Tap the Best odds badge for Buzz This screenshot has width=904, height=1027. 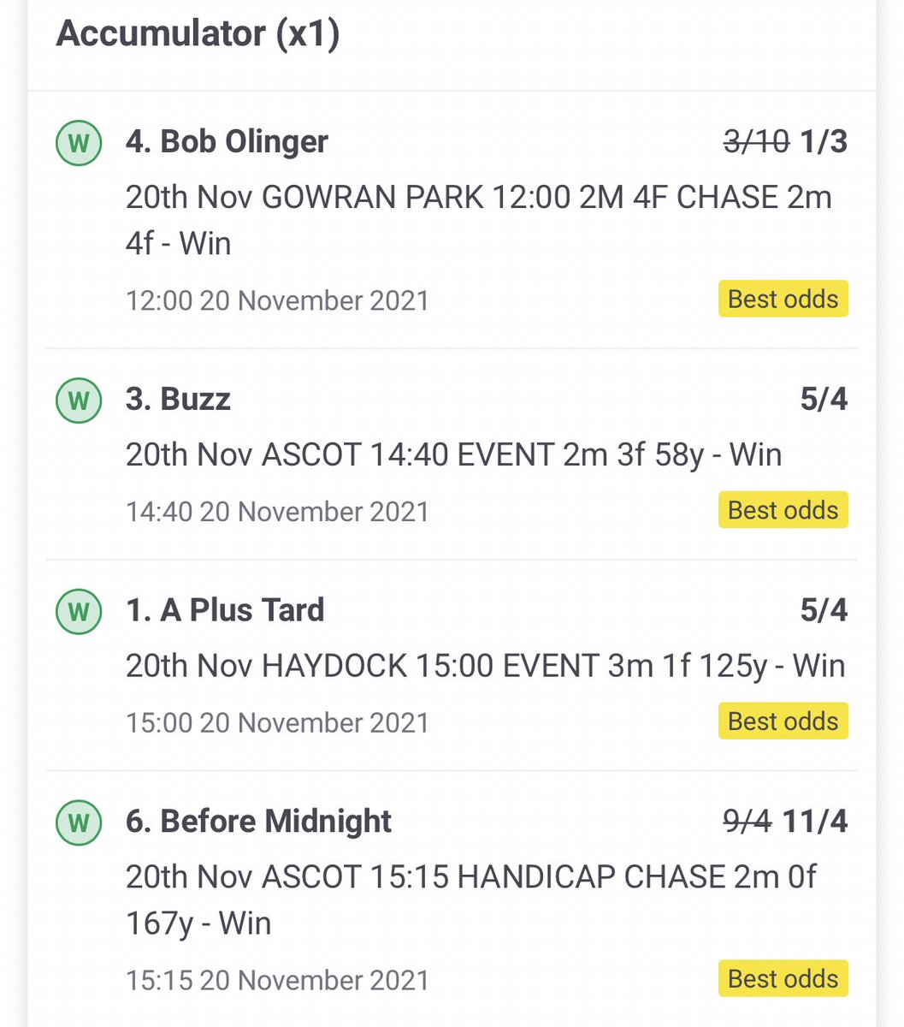point(783,510)
